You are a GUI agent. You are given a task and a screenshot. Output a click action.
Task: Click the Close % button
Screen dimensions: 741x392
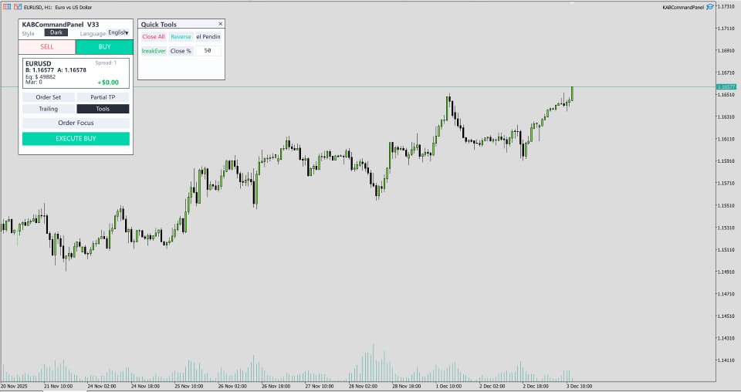click(x=181, y=51)
